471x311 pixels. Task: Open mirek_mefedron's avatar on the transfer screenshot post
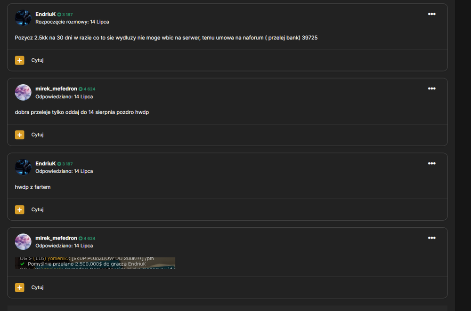pos(23,242)
